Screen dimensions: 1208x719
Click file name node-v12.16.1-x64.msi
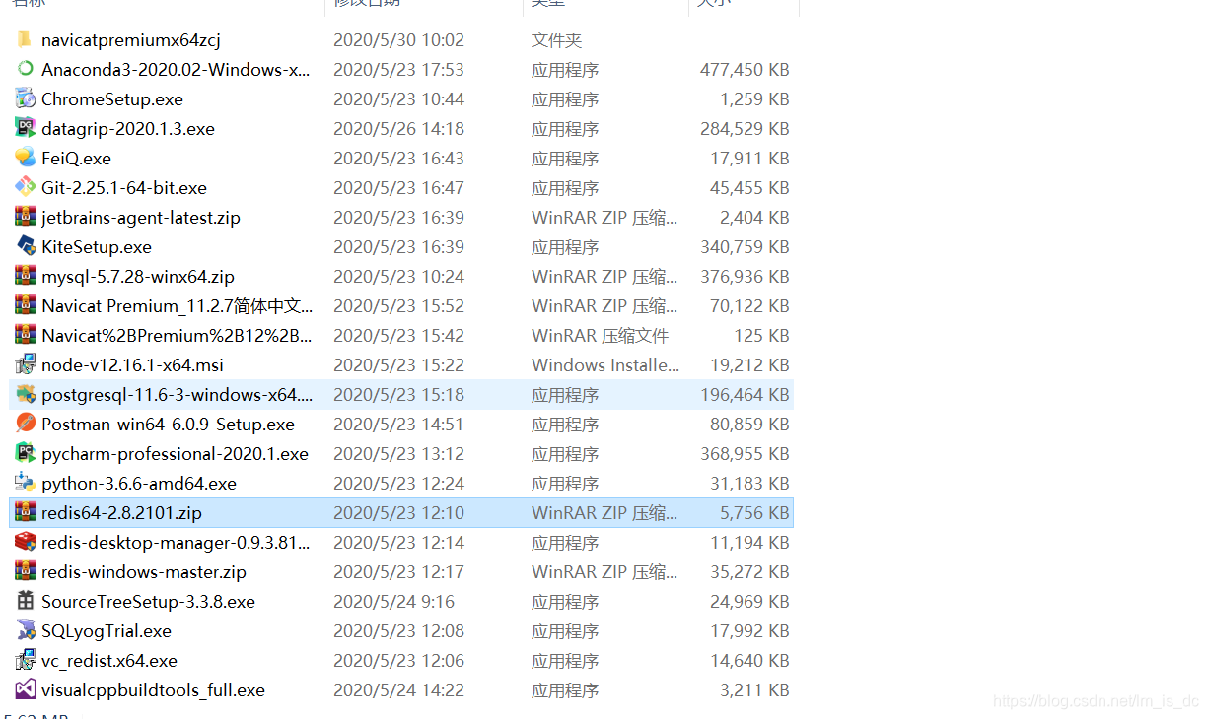pyautogui.click(x=132, y=365)
